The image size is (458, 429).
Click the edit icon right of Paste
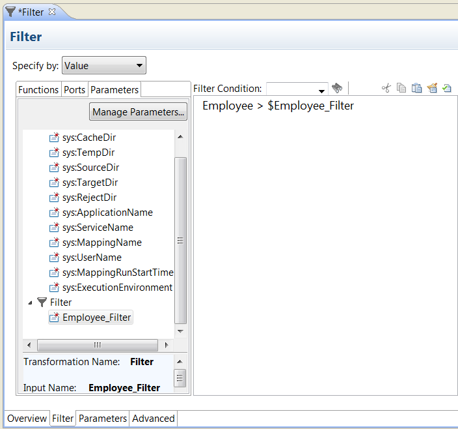[432, 88]
